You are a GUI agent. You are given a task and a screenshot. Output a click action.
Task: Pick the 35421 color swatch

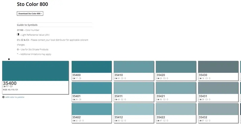[176, 88]
